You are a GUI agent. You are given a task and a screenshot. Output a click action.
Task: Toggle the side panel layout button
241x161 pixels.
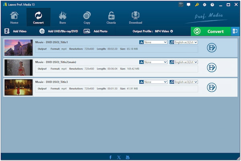click(235, 31)
